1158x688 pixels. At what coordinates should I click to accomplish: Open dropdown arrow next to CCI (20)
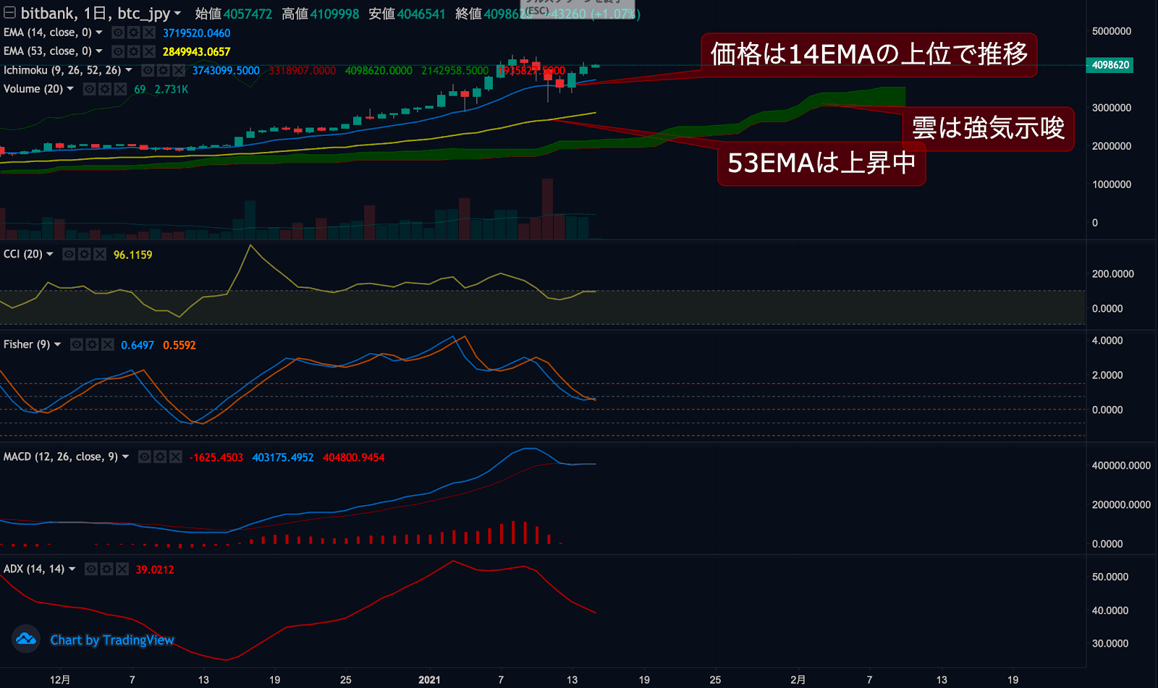(x=50, y=255)
